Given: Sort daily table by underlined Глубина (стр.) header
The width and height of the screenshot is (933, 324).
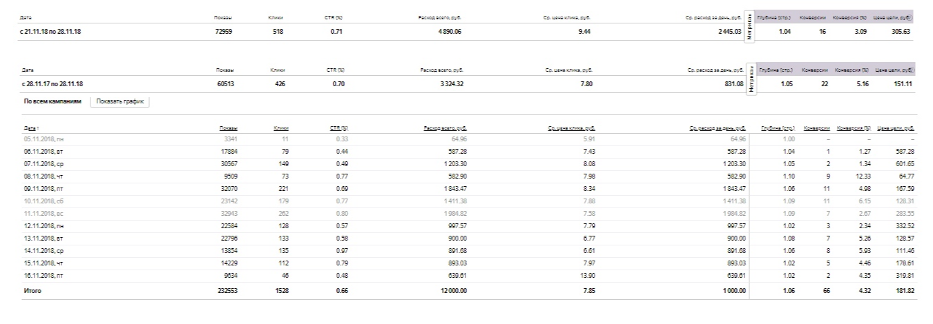Looking at the screenshot, I should click(x=776, y=128).
